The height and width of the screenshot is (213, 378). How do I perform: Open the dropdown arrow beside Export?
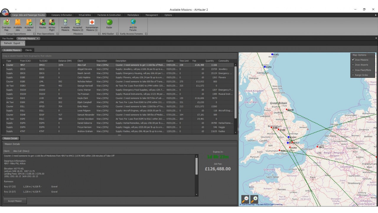click(x=23, y=43)
